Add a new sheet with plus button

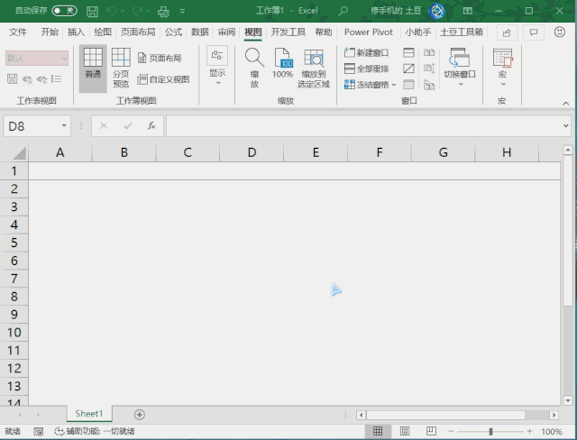click(x=140, y=415)
